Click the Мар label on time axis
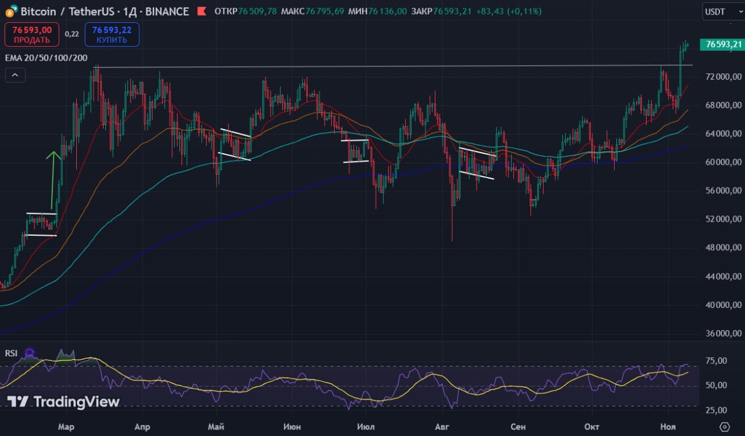This screenshot has height=436, width=745. (66, 427)
